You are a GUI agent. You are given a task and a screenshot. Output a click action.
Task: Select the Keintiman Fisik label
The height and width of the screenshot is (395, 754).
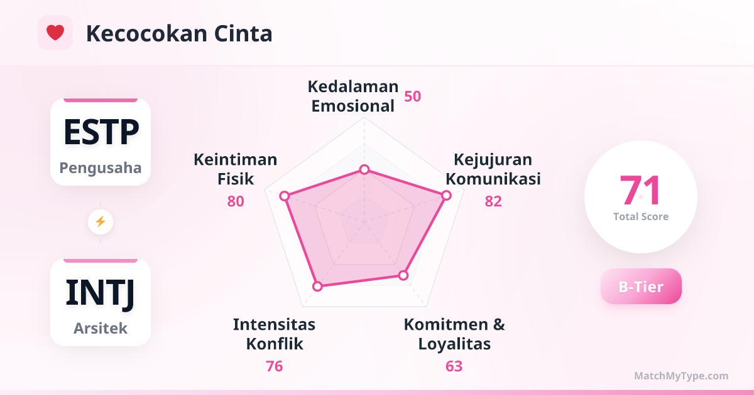(236, 169)
